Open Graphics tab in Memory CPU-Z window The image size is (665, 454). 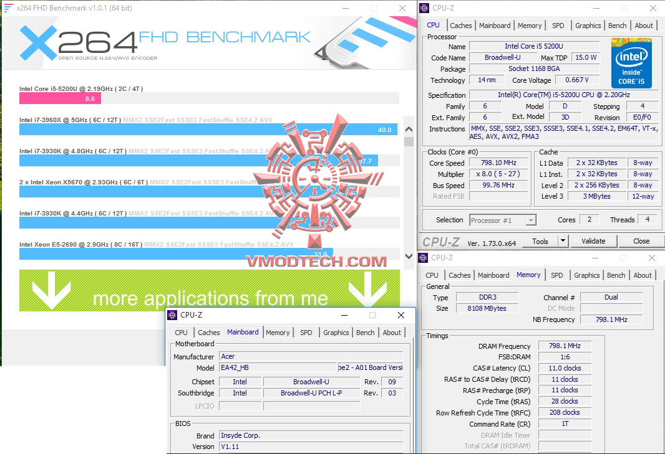pos(586,275)
